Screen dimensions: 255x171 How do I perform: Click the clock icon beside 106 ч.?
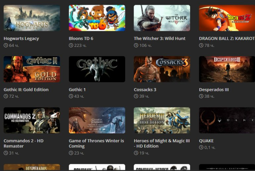[136, 45]
